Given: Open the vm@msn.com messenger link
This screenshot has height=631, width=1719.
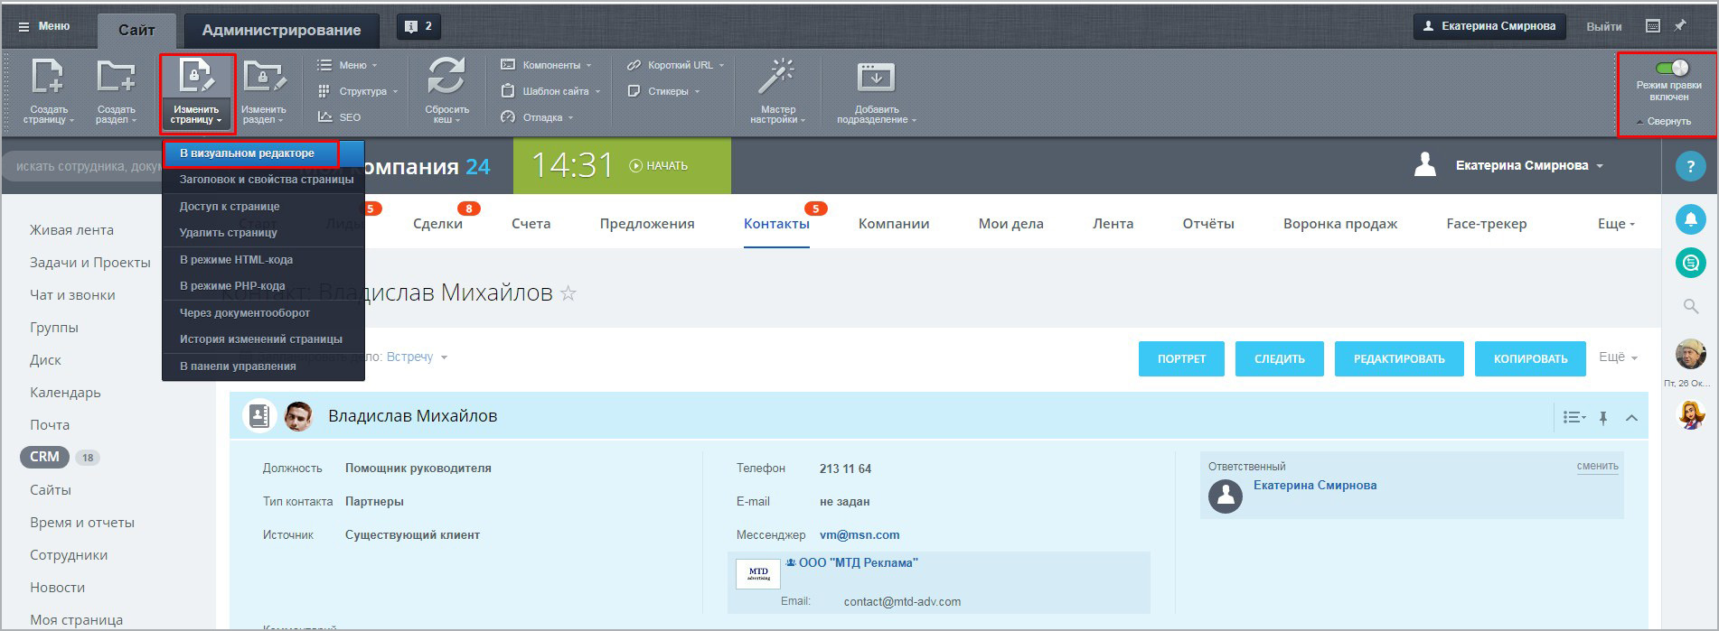Looking at the screenshot, I should tap(859, 535).
